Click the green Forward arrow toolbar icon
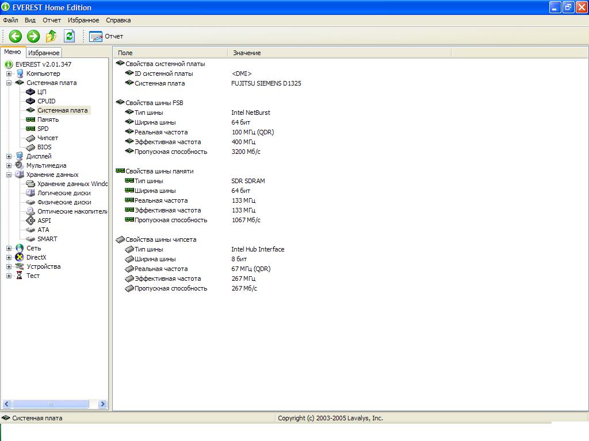Screen dimensions: 589x441 [x=33, y=36]
